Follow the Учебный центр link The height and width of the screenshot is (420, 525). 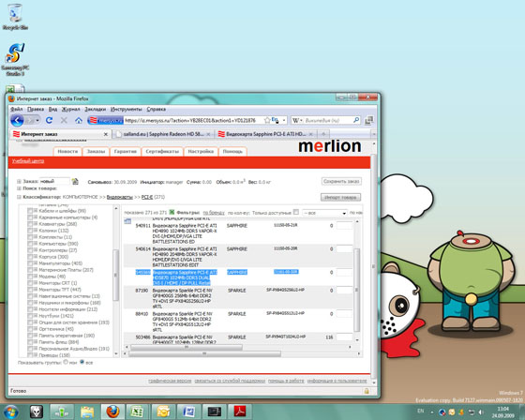[x=28, y=161]
